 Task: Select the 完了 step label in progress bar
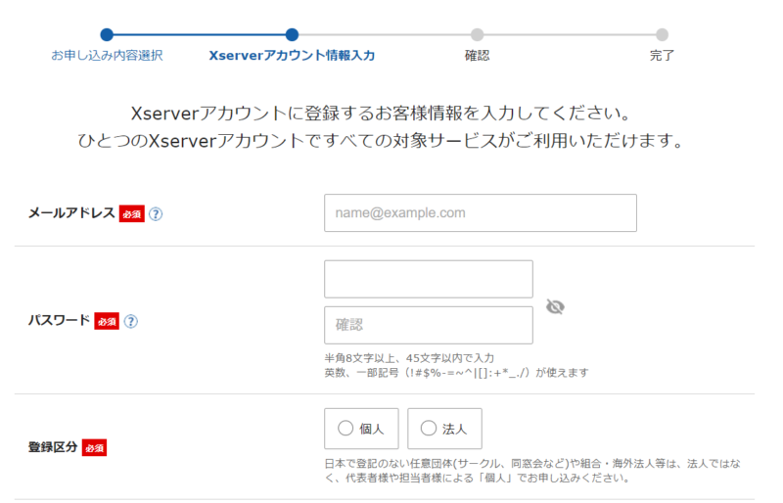point(663,56)
